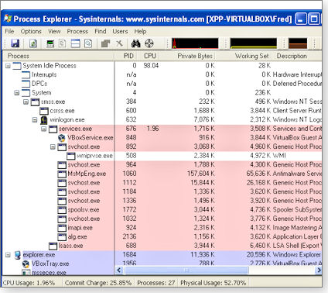Image resolution: width=328 pixels, height=293 pixels.
Task: Open the Properties toolbar icon
Action: click(x=105, y=43)
